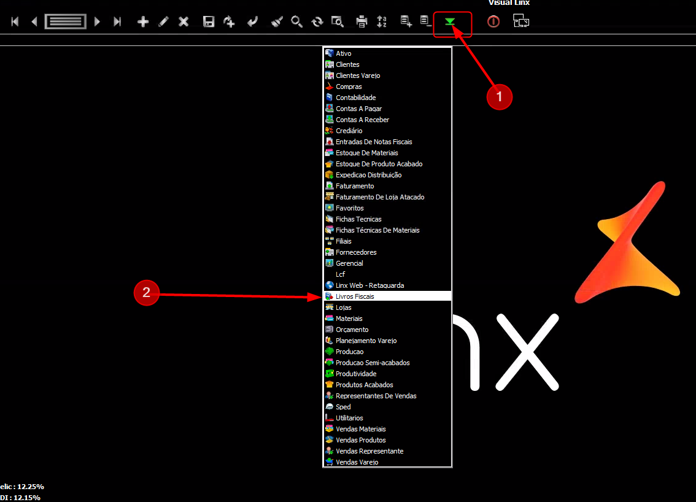
Task: Choose the Filiais entry
Action: (x=387, y=241)
